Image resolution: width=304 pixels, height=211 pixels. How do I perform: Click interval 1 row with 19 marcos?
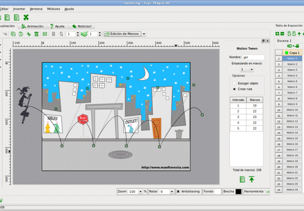[246, 105]
